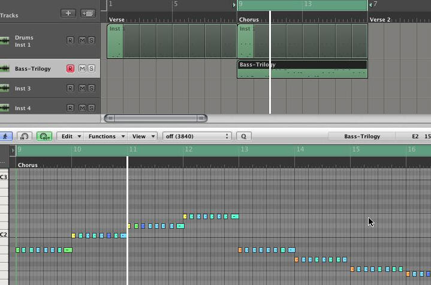This screenshot has width=431, height=285.
Task: Click bar 11 in piano roll ruler
Action: [x=133, y=149]
